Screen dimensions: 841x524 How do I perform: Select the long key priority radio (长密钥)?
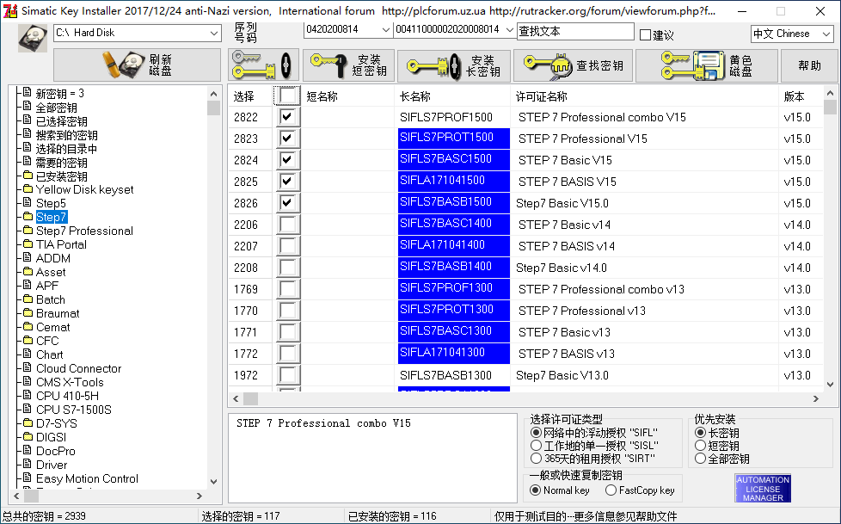tap(699, 433)
